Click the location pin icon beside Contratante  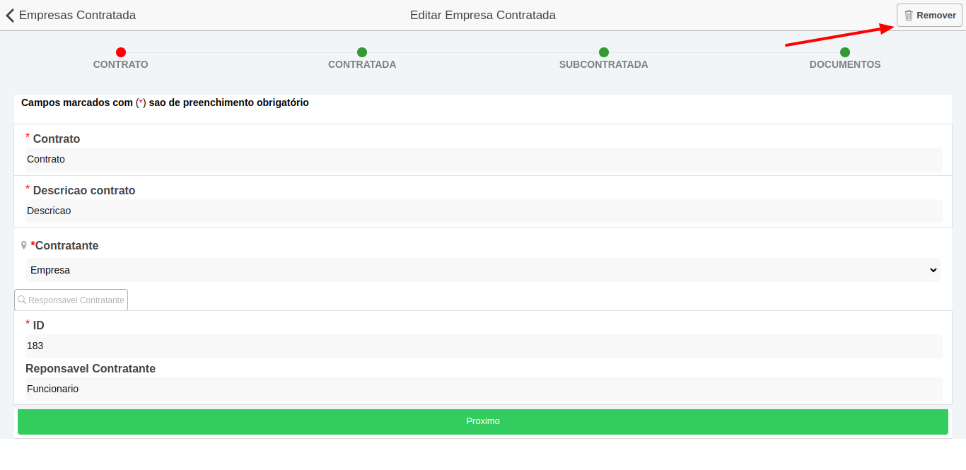(x=23, y=245)
